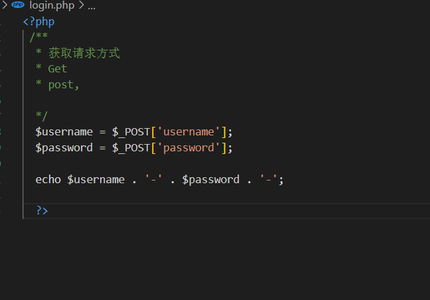
Task: Click the 'password' string in $_POST
Action: tap(189, 147)
